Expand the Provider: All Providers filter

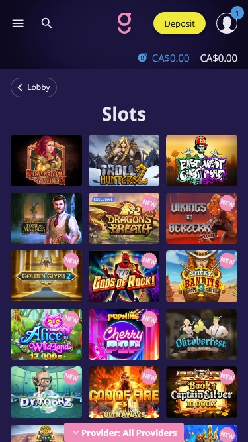(124, 433)
